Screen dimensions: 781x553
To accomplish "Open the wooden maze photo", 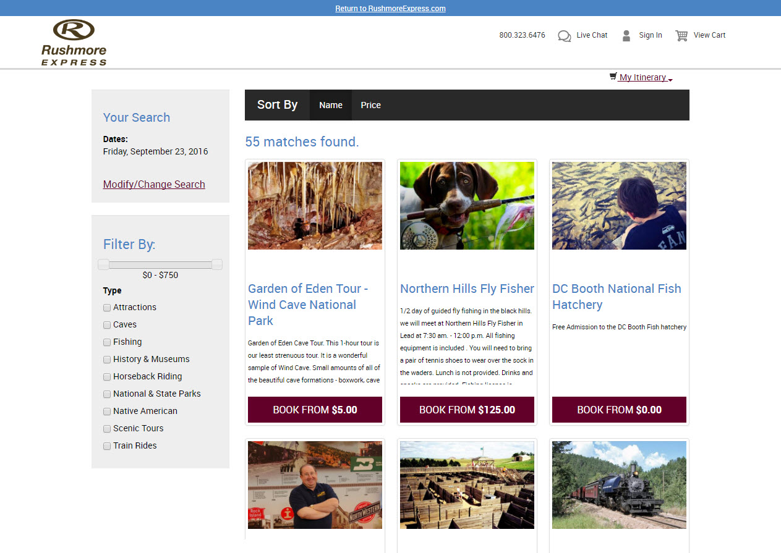I will (x=467, y=485).
